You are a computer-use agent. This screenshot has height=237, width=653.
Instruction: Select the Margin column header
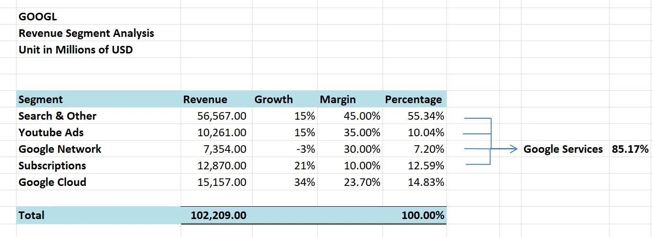(x=350, y=99)
